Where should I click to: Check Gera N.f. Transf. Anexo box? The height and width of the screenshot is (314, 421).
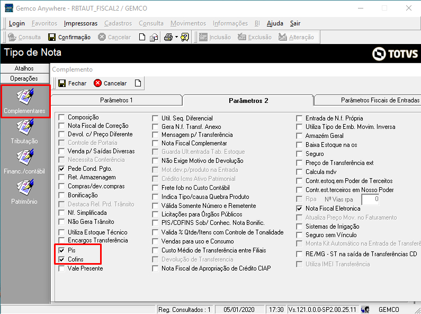(155, 127)
